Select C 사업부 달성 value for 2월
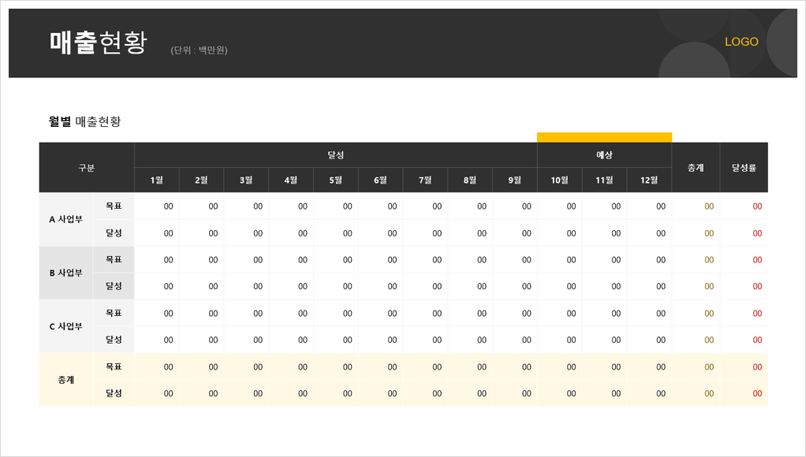This screenshot has width=806, height=457. click(213, 340)
